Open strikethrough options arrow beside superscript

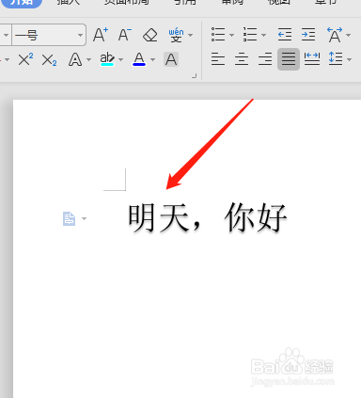7,59
